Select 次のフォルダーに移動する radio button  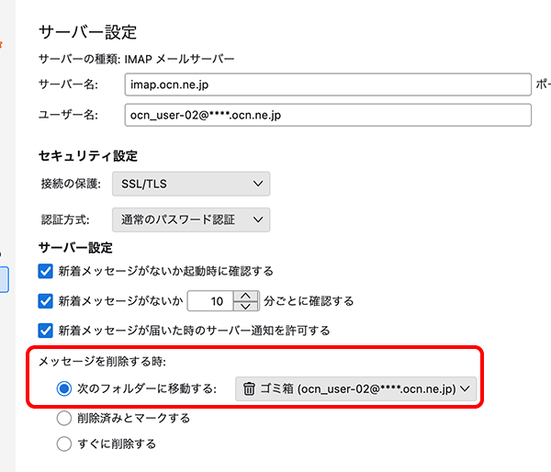coord(64,388)
